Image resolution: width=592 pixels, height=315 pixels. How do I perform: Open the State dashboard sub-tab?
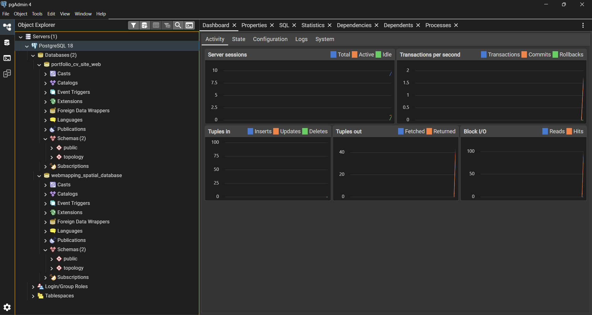pyautogui.click(x=239, y=39)
